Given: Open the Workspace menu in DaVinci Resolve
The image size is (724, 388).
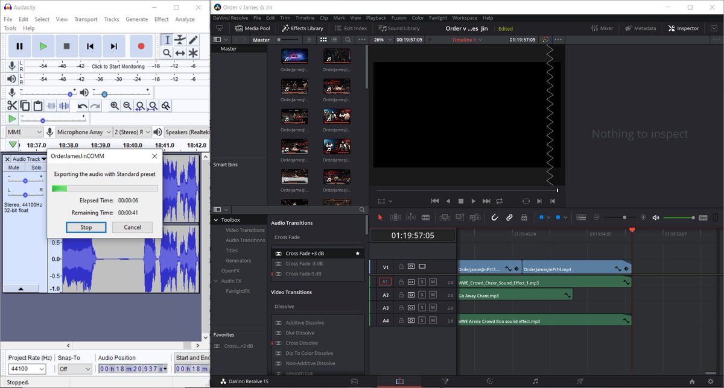Looking at the screenshot, I should tap(465, 18).
